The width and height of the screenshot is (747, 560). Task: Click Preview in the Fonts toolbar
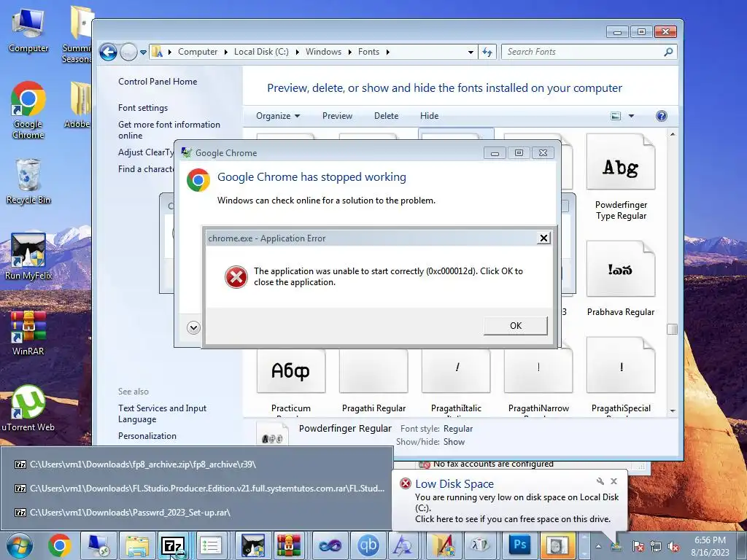click(337, 116)
